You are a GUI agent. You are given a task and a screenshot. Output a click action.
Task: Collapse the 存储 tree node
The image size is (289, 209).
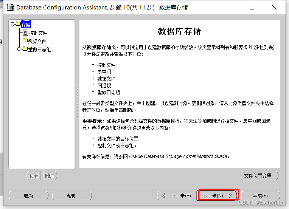click(13, 24)
